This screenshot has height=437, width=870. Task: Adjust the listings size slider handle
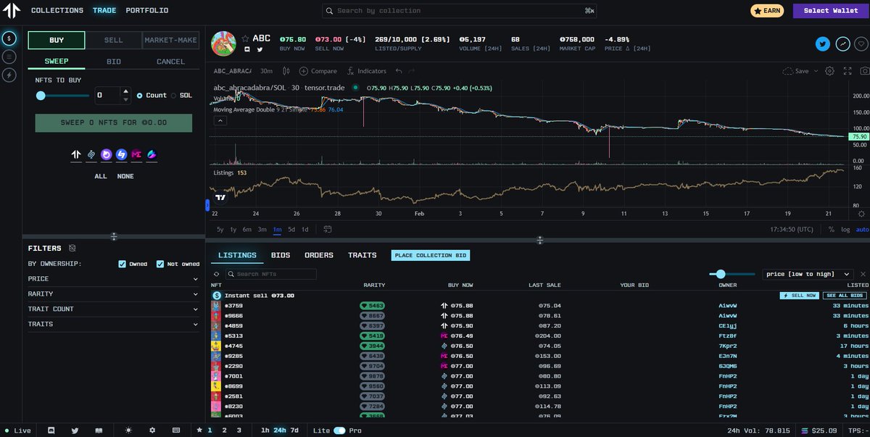[721, 274]
